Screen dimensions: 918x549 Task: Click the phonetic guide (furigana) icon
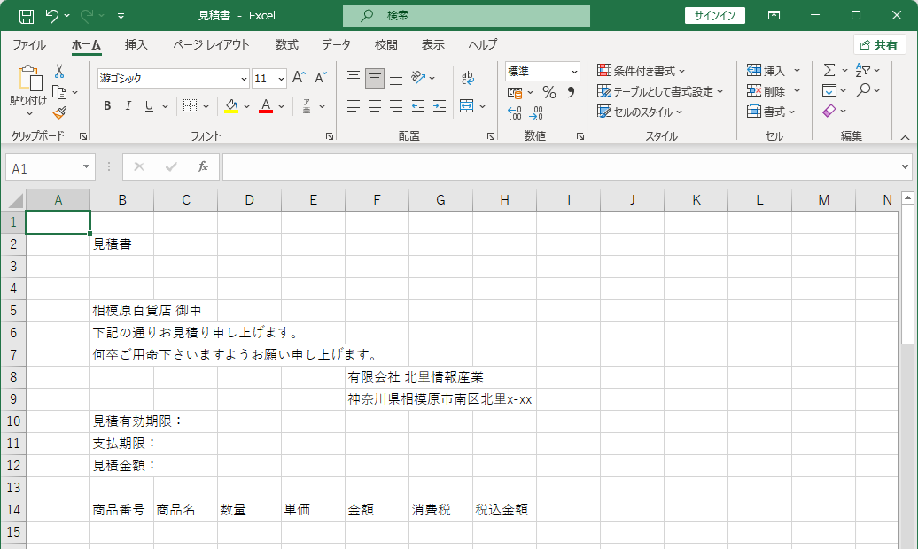tap(307, 106)
